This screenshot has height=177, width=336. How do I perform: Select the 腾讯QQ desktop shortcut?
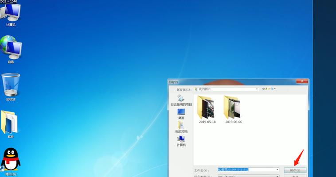[x=11, y=162]
